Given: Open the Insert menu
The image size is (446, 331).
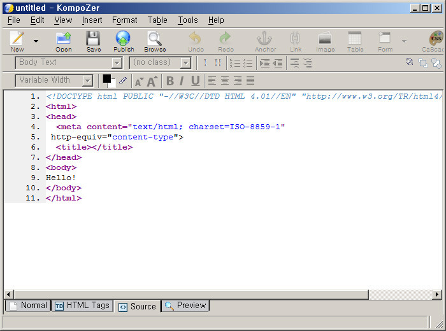Looking at the screenshot, I should (x=92, y=20).
